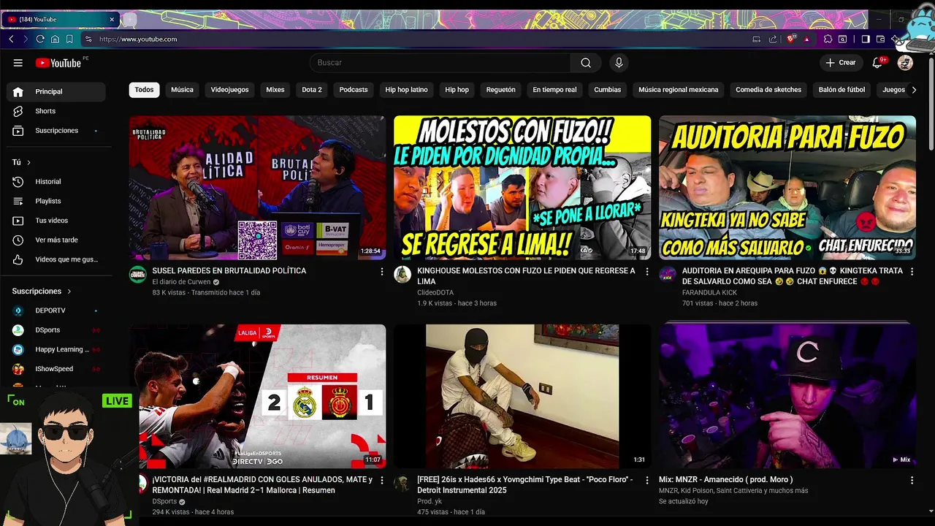The width and height of the screenshot is (935, 526).
Task: Open the Brave Wallet icon
Action: pyautogui.click(x=880, y=39)
